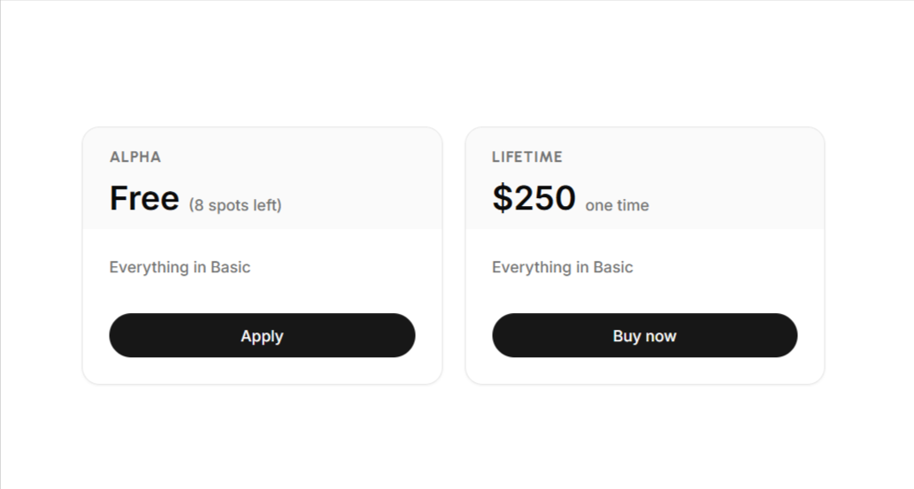Click the Alpha card's gray header area
Screen dimensions: 914x489
[354, 177]
